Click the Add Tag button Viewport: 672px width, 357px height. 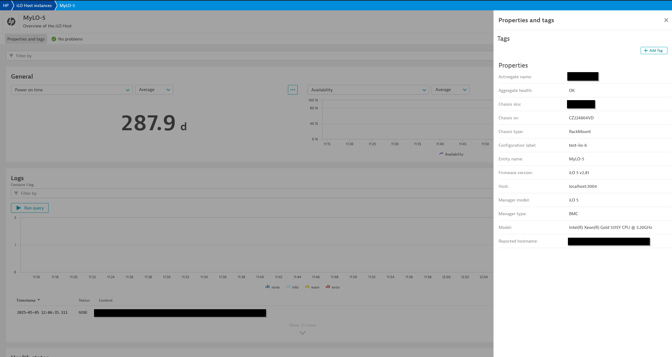point(654,51)
